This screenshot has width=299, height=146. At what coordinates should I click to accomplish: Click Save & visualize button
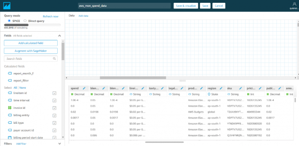186,6
